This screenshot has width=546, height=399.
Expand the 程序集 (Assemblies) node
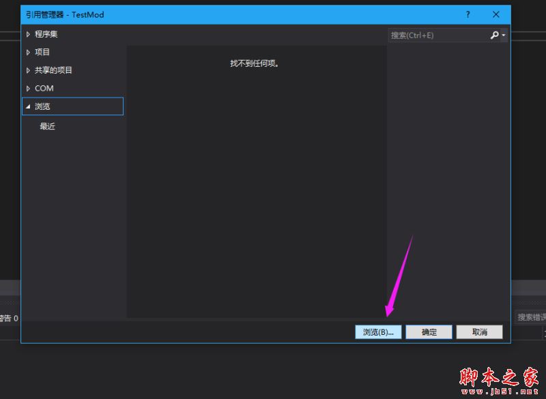(28, 34)
